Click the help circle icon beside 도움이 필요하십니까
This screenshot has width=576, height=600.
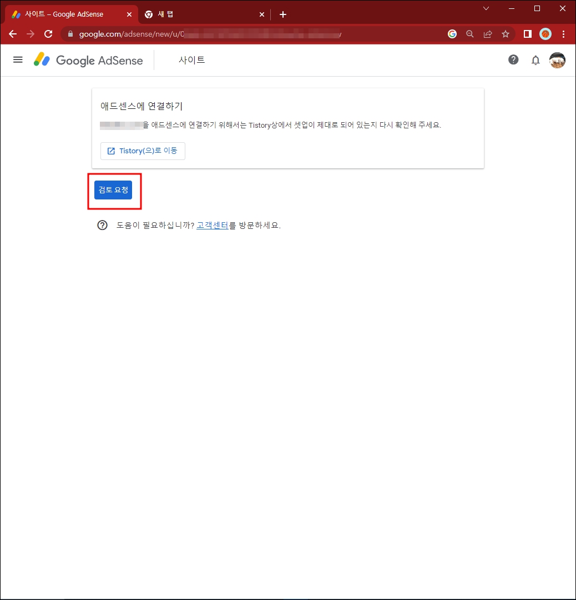pyautogui.click(x=102, y=224)
